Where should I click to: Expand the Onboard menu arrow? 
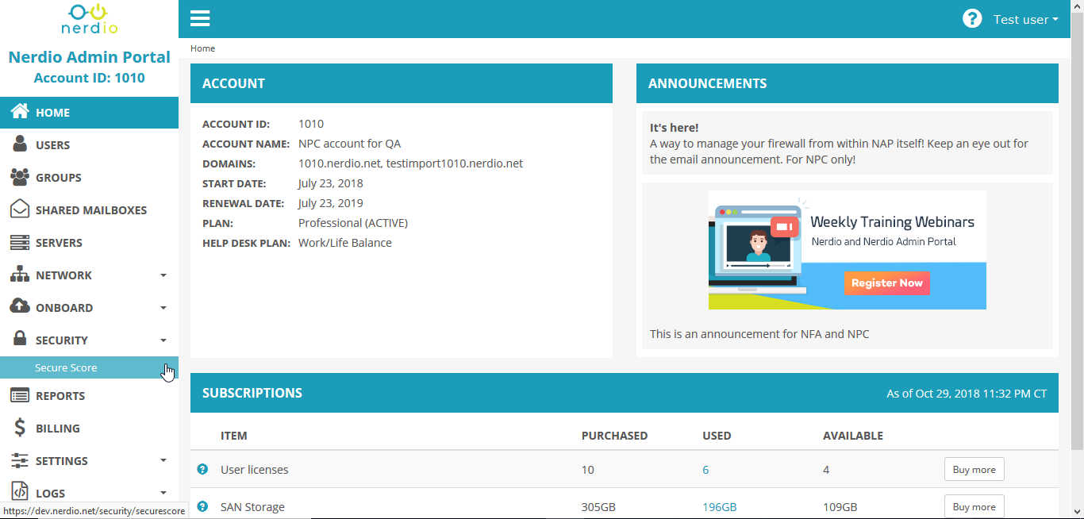tap(163, 308)
